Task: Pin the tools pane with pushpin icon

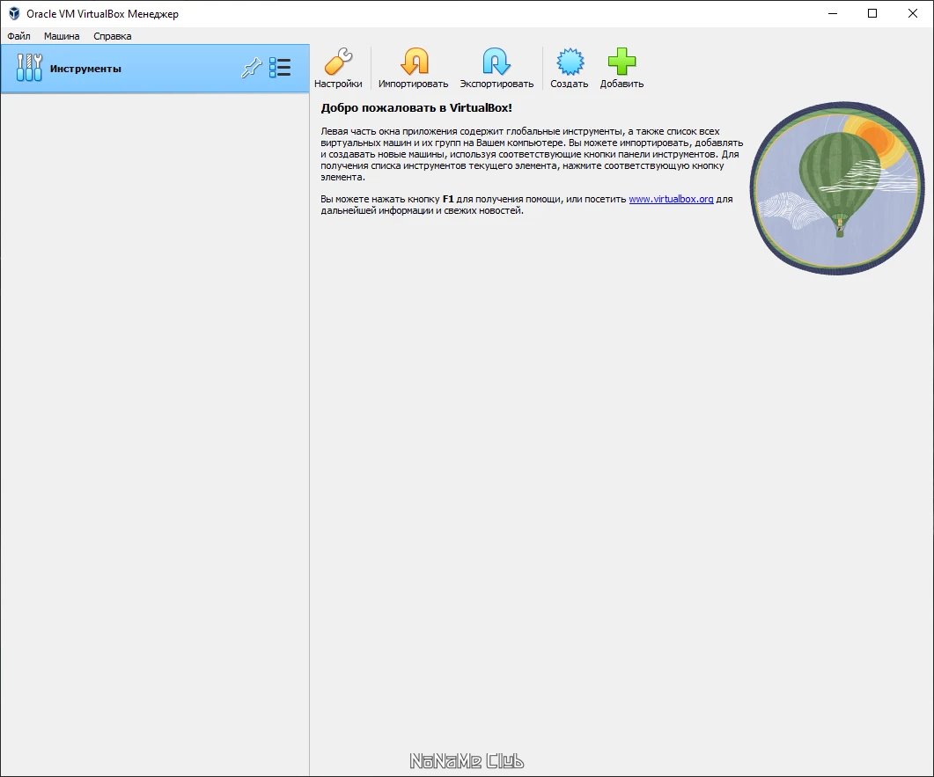Action: (x=252, y=68)
